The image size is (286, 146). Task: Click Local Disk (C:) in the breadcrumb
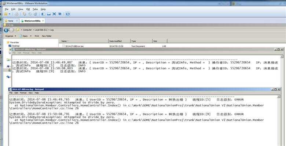click(x=41, y=30)
